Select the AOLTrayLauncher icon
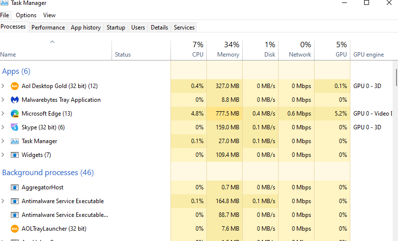The image size is (398, 241). 15,229
